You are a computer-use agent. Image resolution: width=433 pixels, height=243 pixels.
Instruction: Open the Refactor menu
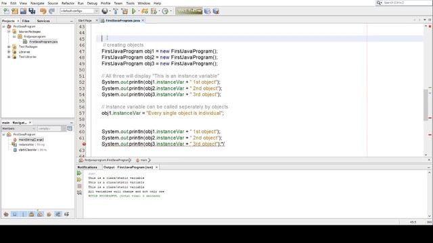pyautogui.click(x=68, y=3)
